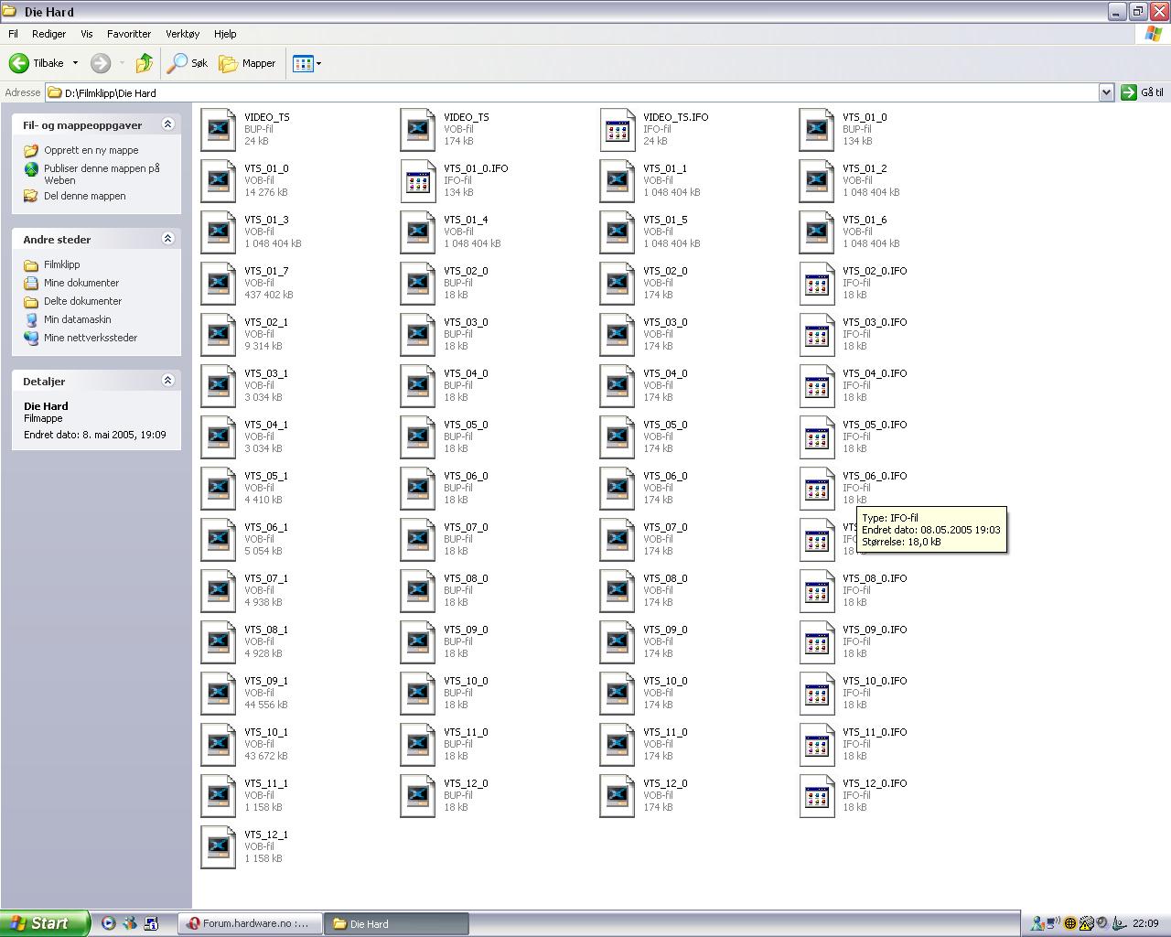Click VTS_07_1 file name text
The image size is (1171, 937).
click(266, 578)
